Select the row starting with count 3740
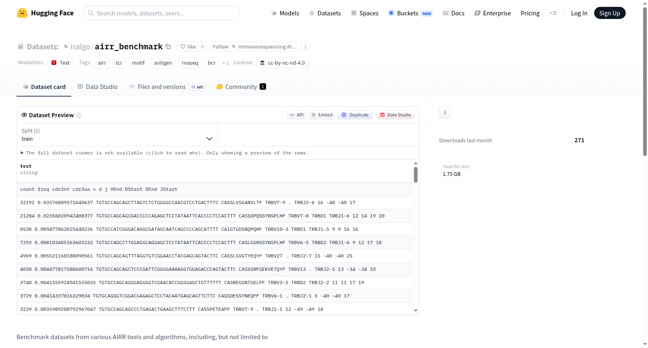This screenshot has height=348, width=648. pos(215,283)
